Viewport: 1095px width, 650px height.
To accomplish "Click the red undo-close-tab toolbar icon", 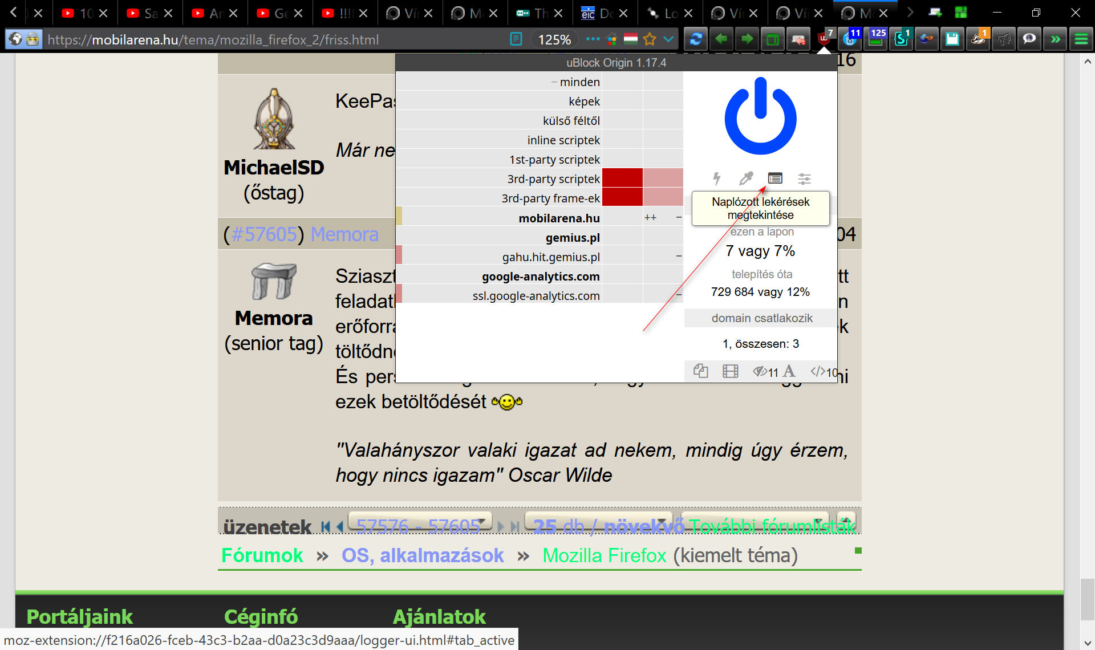I will (798, 39).
